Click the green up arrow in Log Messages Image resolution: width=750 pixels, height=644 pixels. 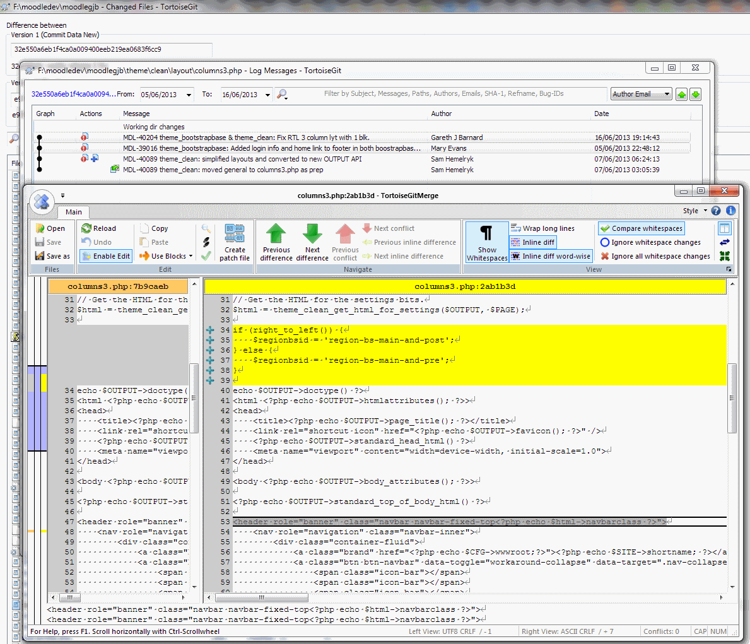coord(682,94)
